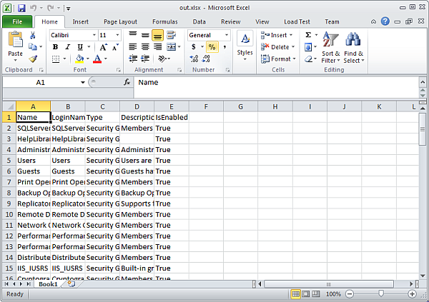
Task: Click the Wrap Text icon
Action: 172,35
